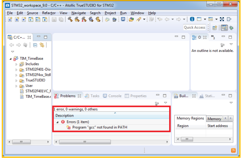
Task: Open the Outline view menu triangle
Action: (x=231, y=44)
